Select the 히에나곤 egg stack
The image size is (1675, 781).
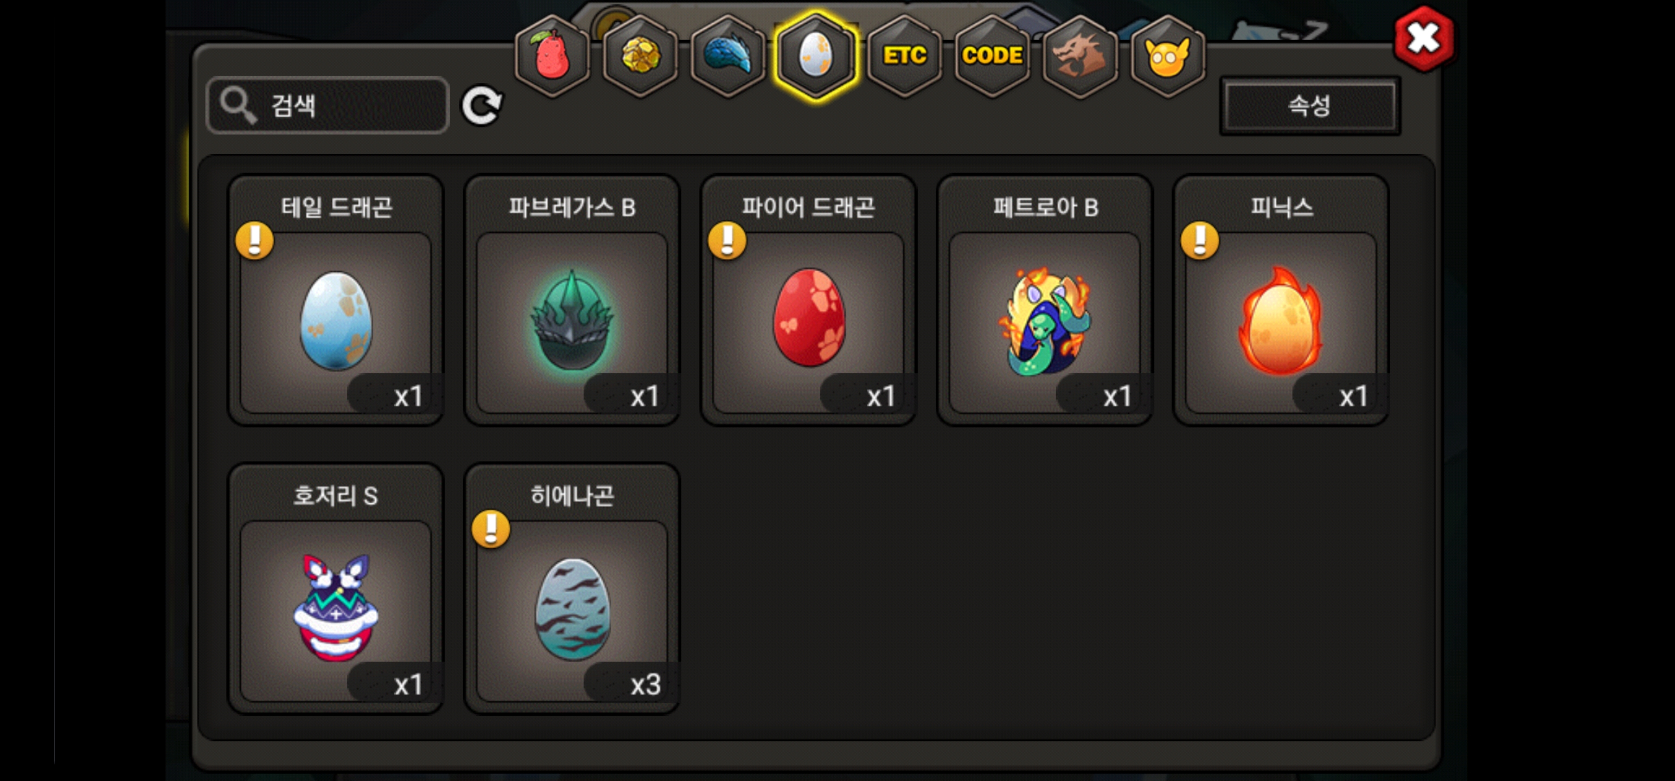click(x=572, y=588)
